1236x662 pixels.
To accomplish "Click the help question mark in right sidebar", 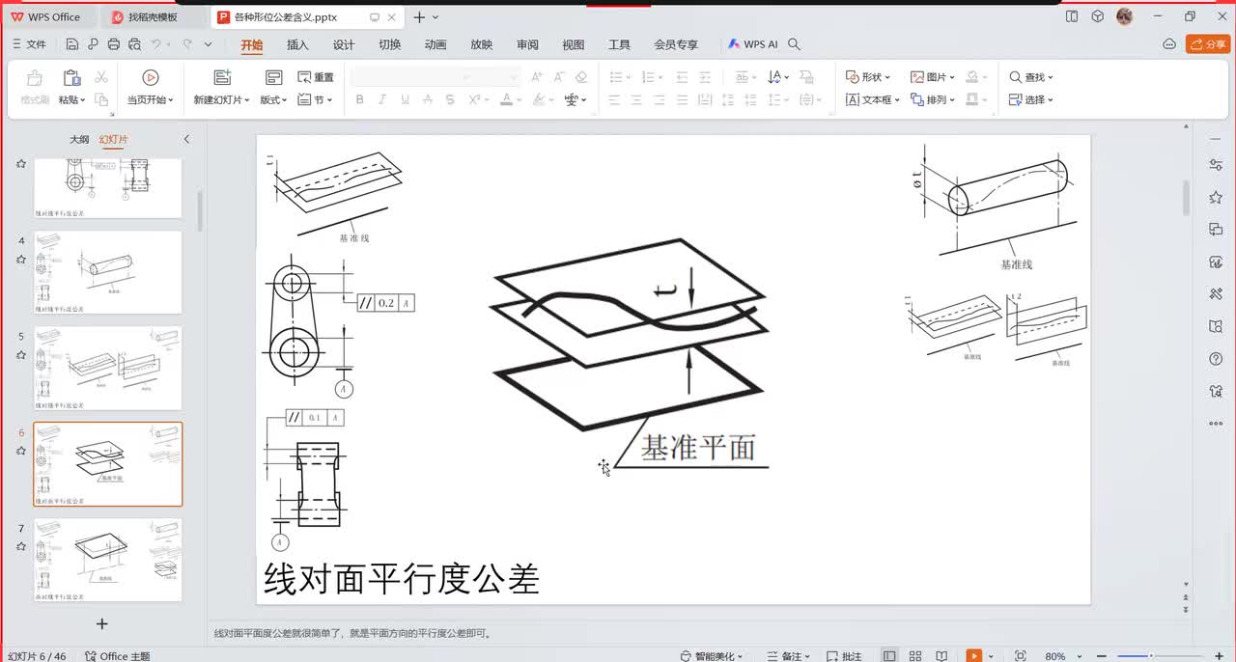I will click(x=1216, y=359).
